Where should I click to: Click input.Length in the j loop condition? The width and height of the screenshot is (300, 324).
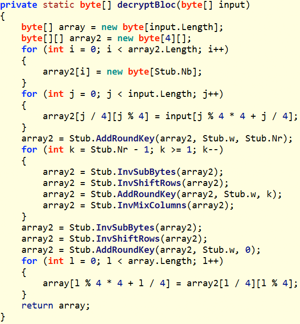point(162,94)
